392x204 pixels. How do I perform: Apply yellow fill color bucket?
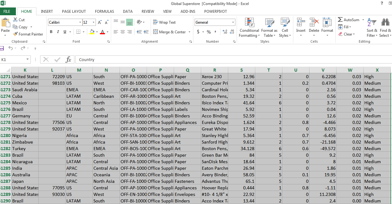[x=92, y=32]
